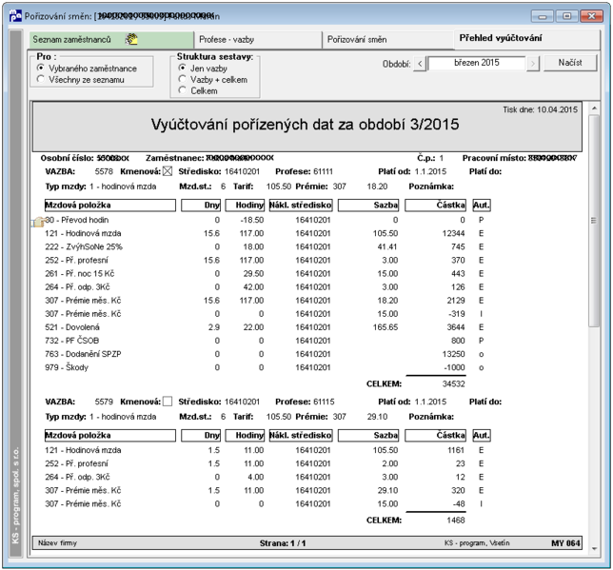Click first table's Sazba column header
The height and width of the screenshot is (570, 613).
(368, 206)
